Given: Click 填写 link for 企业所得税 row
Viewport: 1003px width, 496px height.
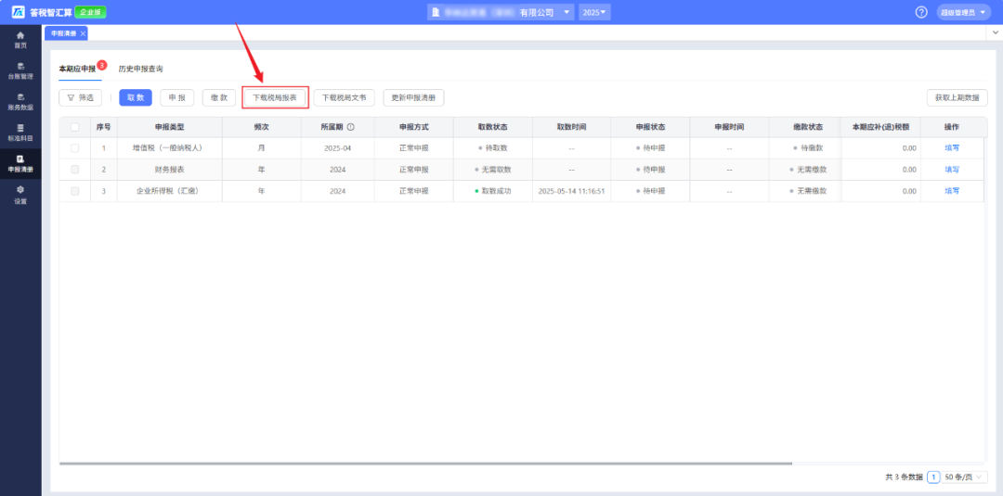Looking at the screenshot, I should [x=952, y=191].
